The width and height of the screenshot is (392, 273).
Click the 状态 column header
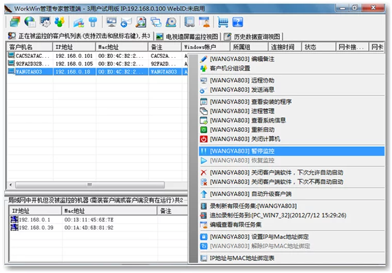pyautogui.click(x=319, y=47)
